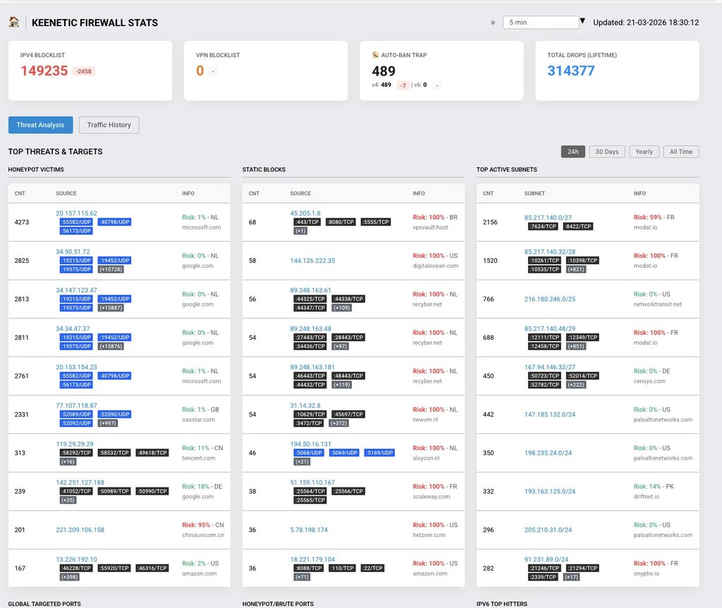Click the house home icon
Viewport: 722px width, 608px height.
14,22
